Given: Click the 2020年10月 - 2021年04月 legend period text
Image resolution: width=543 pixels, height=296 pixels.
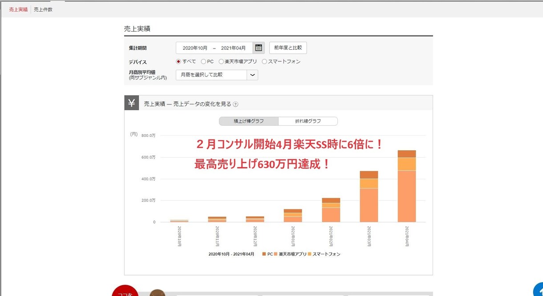Looking at the screenshot, I should point(231,254).
